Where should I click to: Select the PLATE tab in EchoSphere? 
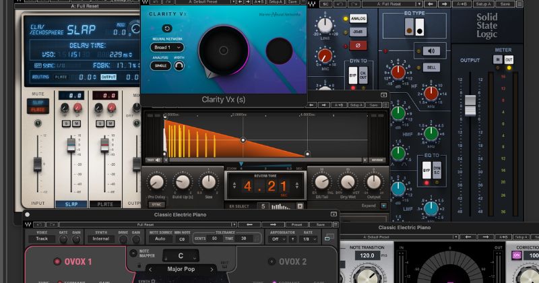pos(105,204)
